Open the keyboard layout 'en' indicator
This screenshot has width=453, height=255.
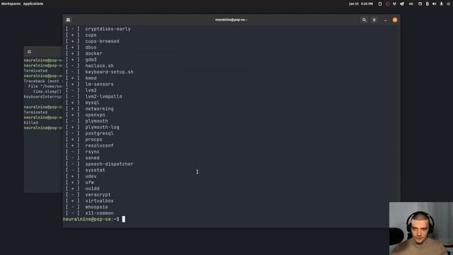tap(411, 4)
